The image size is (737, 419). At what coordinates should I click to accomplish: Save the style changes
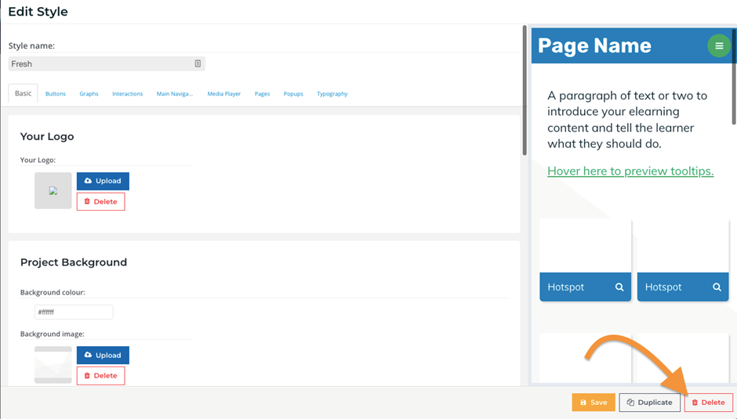point(594,403)
